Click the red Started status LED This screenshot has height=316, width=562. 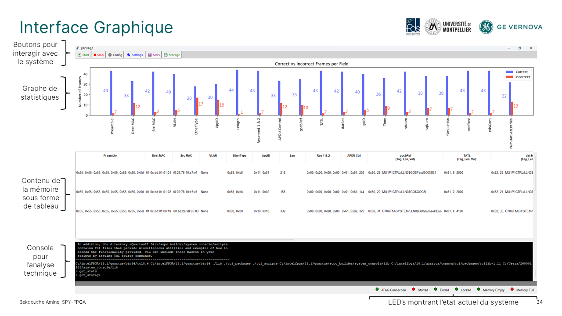pyautogui.click(x=414, y=290)
